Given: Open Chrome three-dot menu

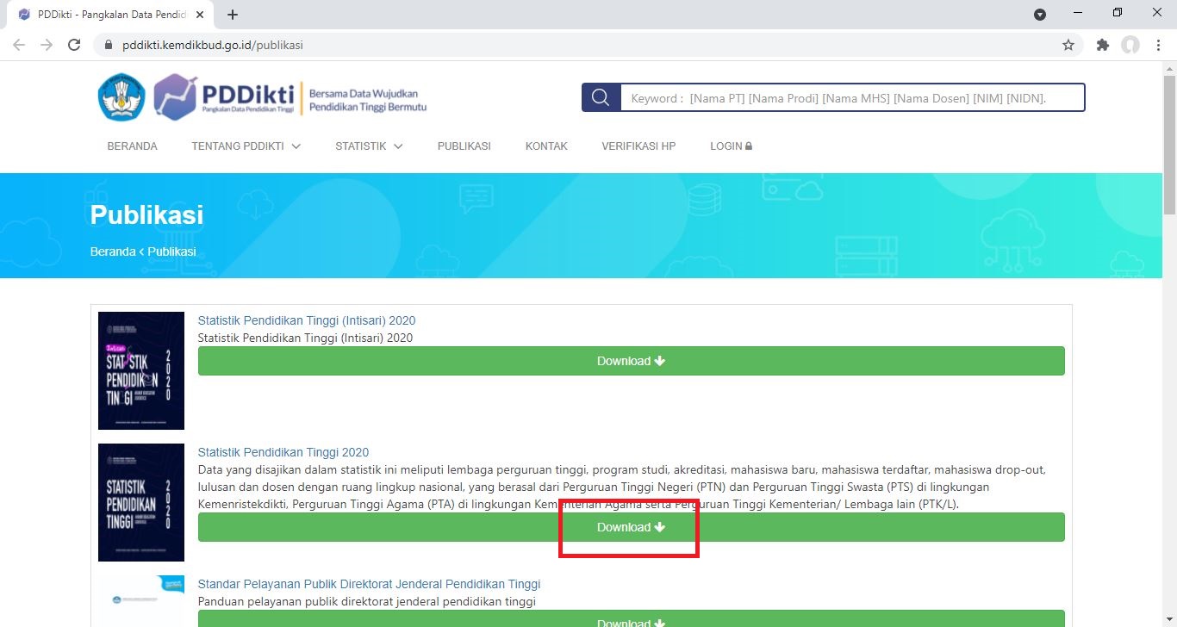Looking at the screenshot, I should pyautogui.click(x=1158, y=45).
